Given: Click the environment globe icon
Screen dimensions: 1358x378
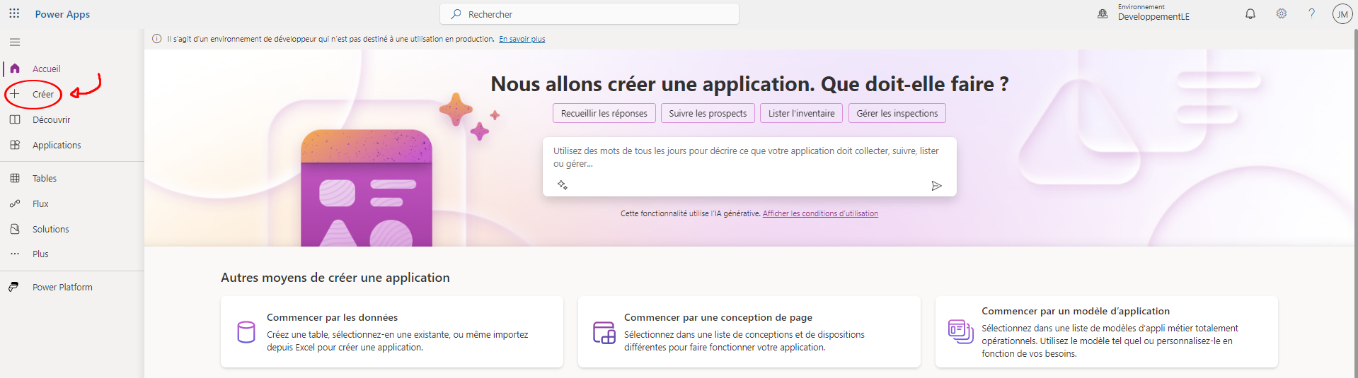Looking at the screenshot, I should (1103, 13).
